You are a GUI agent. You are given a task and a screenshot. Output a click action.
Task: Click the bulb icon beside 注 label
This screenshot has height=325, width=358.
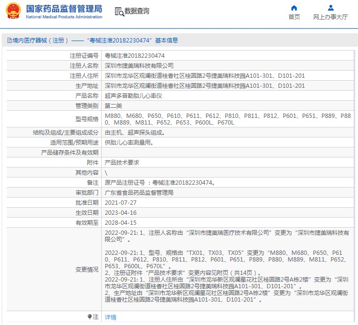tap(89, 317)
